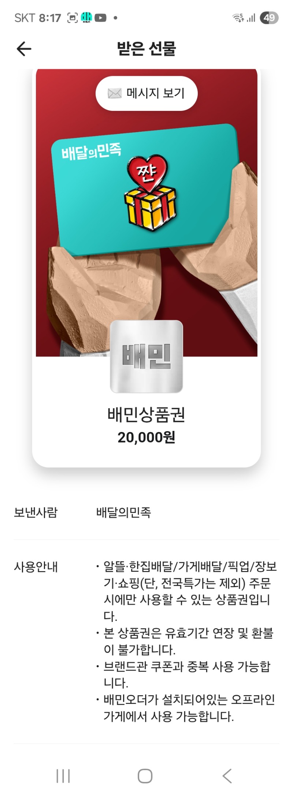This screenshot has height=798, width=293.
Task: Tap the Android home button
Action: (145, 776)
